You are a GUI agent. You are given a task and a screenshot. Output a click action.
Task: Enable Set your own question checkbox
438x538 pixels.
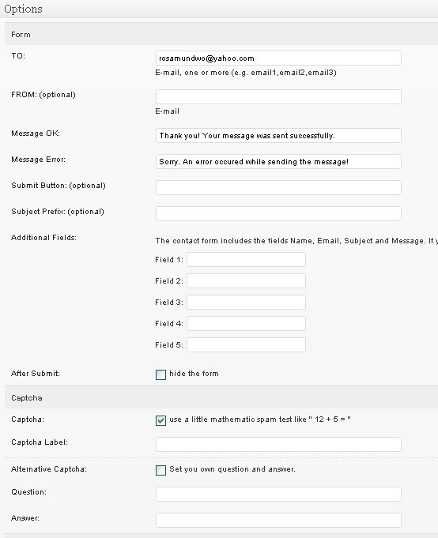(160, 470)
